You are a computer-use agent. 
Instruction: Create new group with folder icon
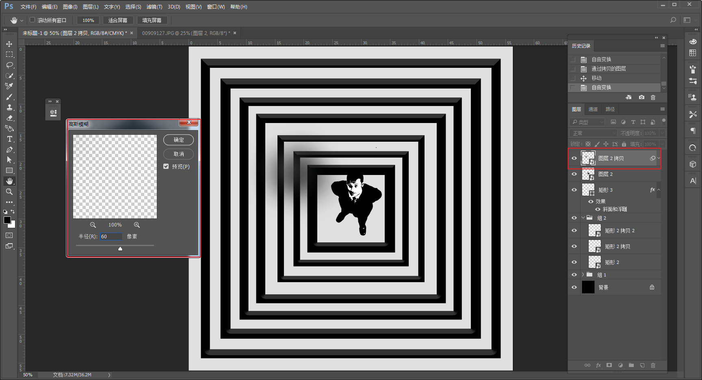631,365
